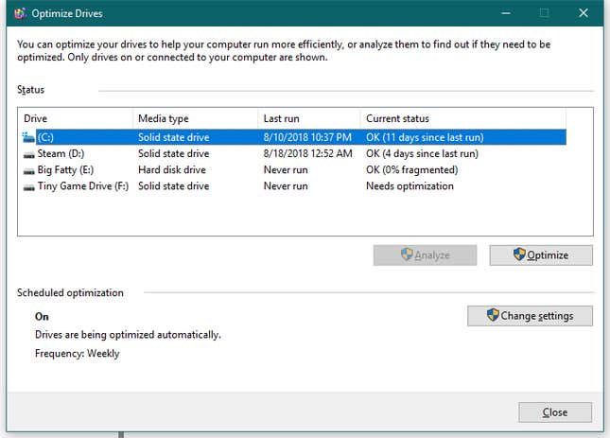Click 'Never run' in Tiny Game Drive row
The width and height of the screenshot is (610, 438).
[x=286, y=186]
